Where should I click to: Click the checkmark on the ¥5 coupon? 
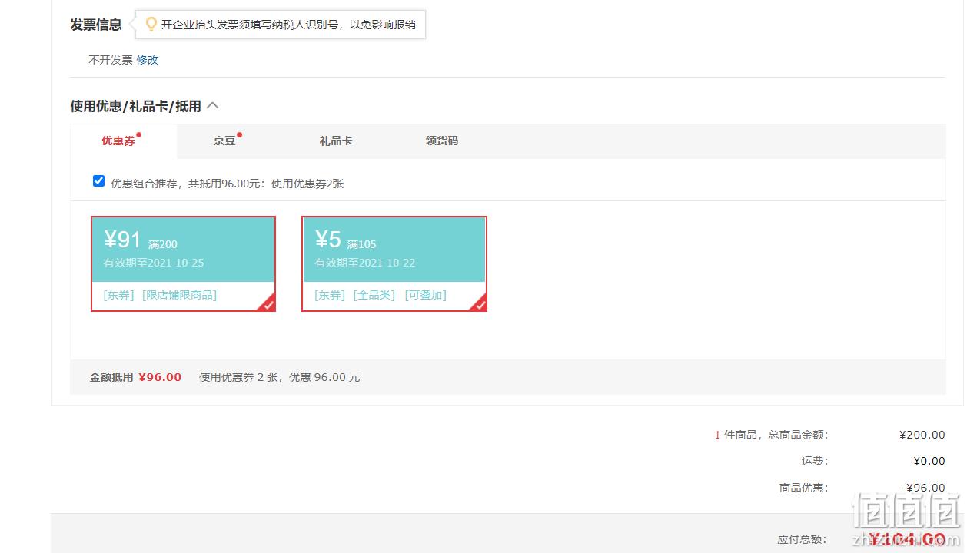(478, 303)
